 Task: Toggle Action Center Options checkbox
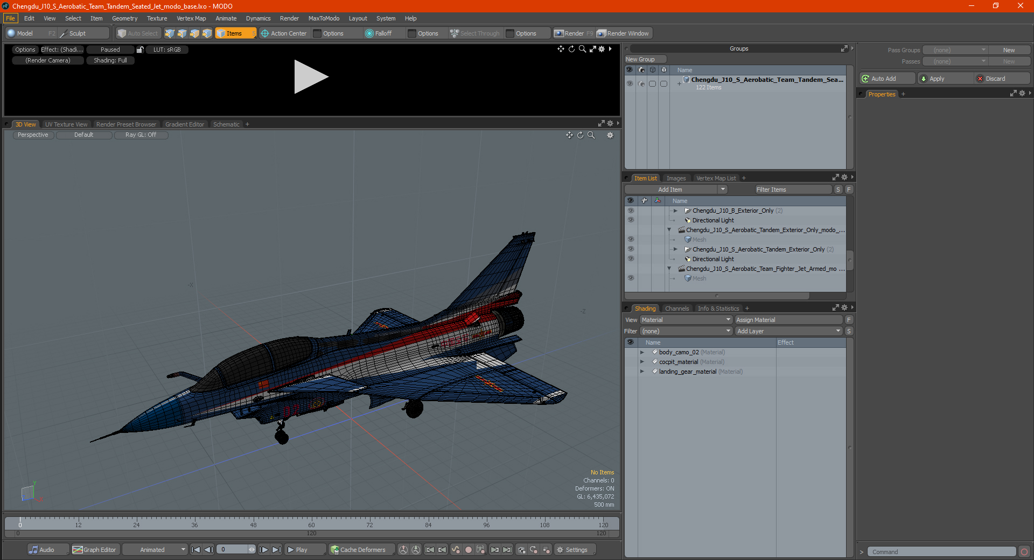[x=318, y=33]
